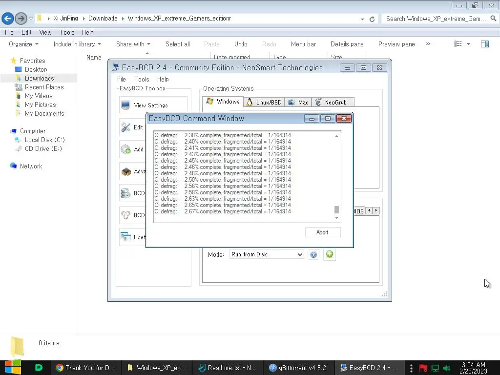Click the volume speaker tray icon
Image resolution: width=500 pixels, height=375 pixels.
tap(446, 368)
